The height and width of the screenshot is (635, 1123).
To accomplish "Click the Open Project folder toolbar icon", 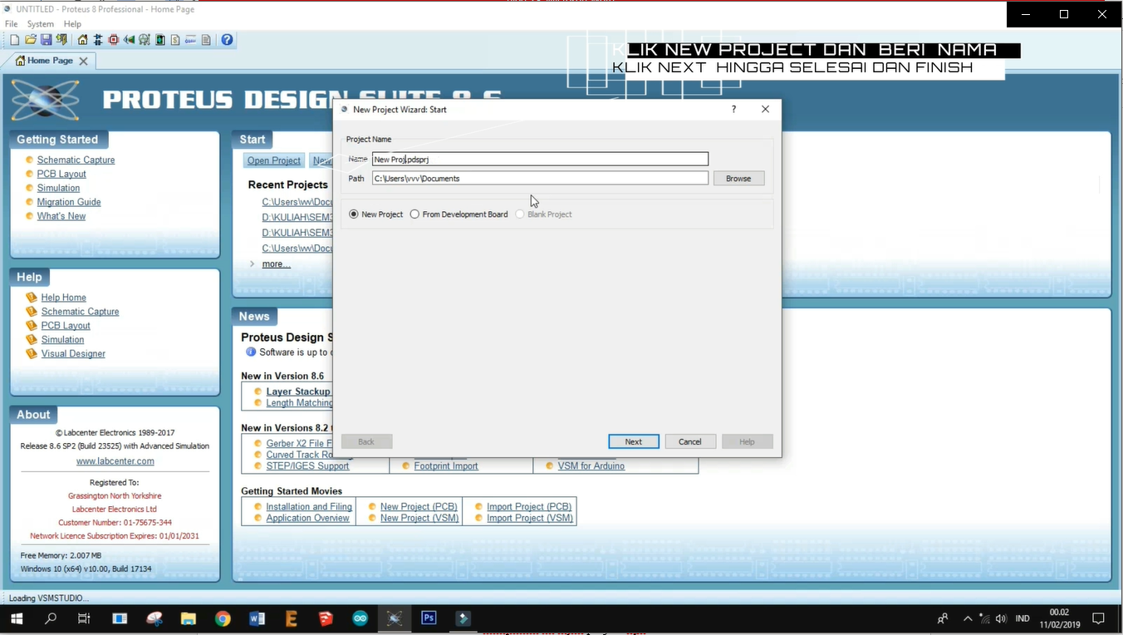I will [x=31, y=40].
